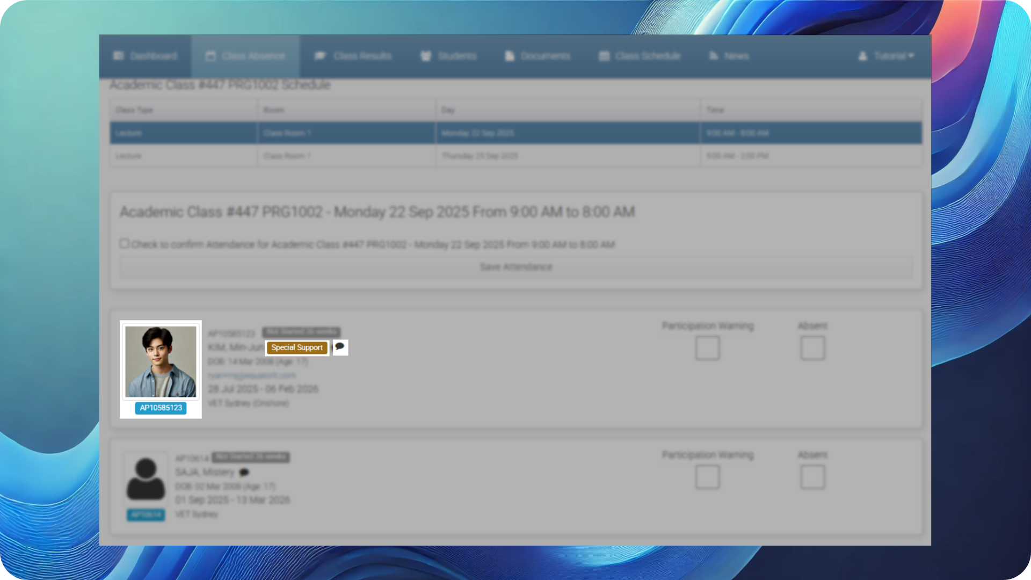Viewport: 1031px width, 580px height.
Task: Click the Documents file icon in navbar
Action: pos(510,56)
